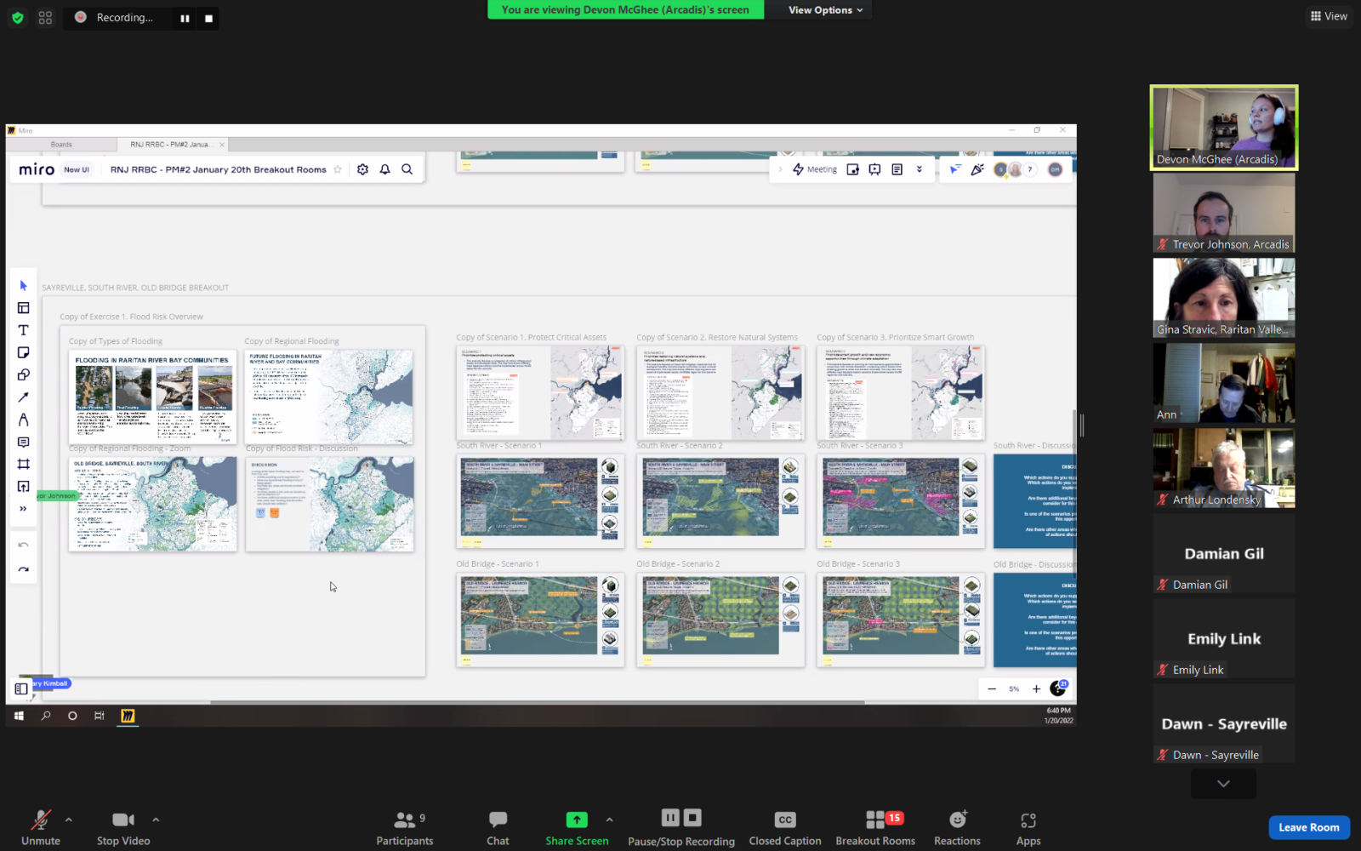Expand video options arrow beside Stop Video
The width and height of the screenshot is (1361, 851).
click(156, 820)
